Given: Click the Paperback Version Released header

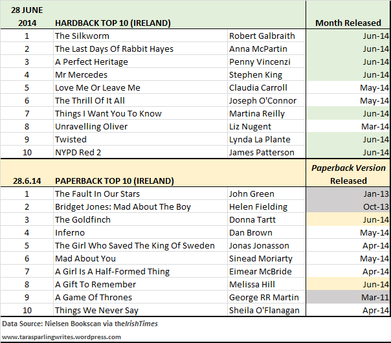Looking at the screenshot, I should tap(348, 175).
